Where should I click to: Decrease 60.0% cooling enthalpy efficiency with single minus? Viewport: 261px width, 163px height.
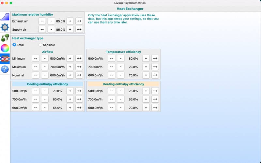(45, 99)
